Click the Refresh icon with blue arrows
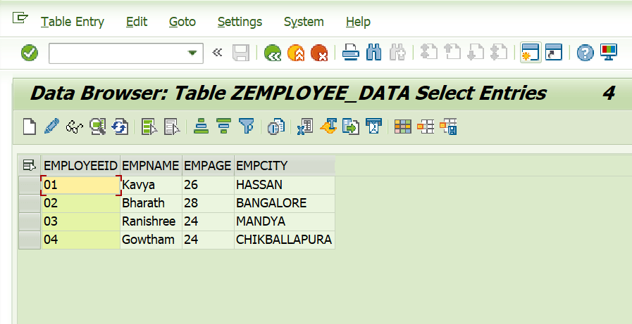Screen dimensions: 632x324 120,127
